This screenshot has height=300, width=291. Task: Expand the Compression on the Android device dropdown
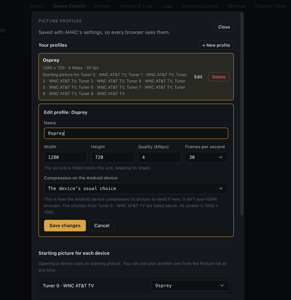click(x=136, y=188)
